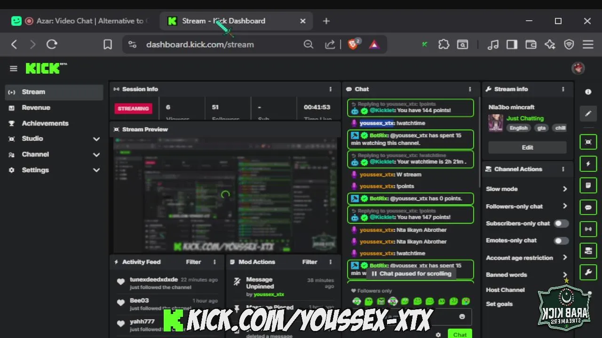Click Host Channel action
This screenshot has width=602, height=338.
(505, 290)
